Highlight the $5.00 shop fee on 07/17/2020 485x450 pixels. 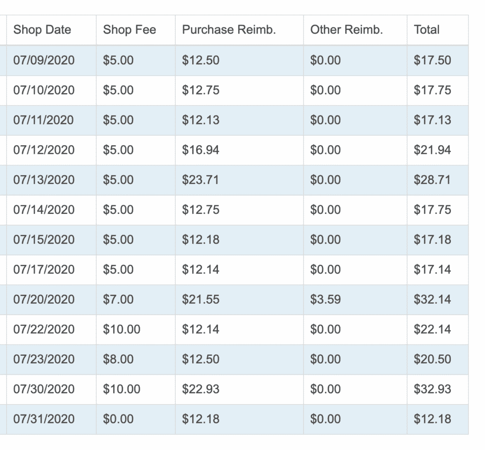(118, 270)
